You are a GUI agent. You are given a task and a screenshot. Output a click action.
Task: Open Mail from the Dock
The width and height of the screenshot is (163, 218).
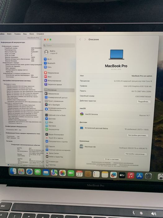tap(46, 173)
